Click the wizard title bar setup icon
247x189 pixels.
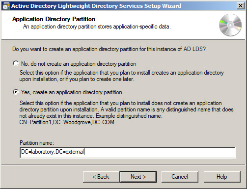pyautogui.click(x=6, y=6)
